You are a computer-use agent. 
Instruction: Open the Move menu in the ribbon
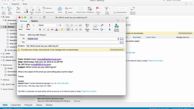pyautogui.click(x=60, y=10)
